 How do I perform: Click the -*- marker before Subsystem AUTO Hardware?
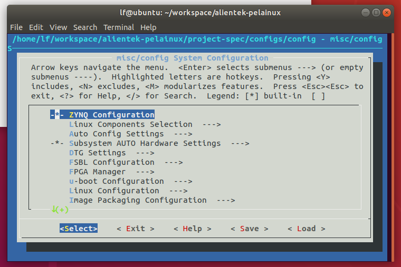pos(57,143)
